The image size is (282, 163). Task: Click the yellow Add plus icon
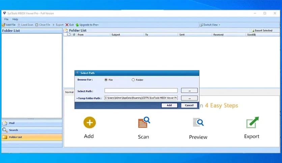90,123
